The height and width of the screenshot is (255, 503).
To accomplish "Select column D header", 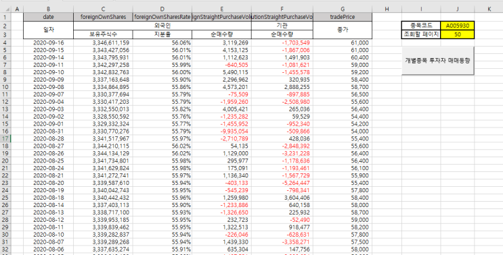I will (x=162, y=9).
